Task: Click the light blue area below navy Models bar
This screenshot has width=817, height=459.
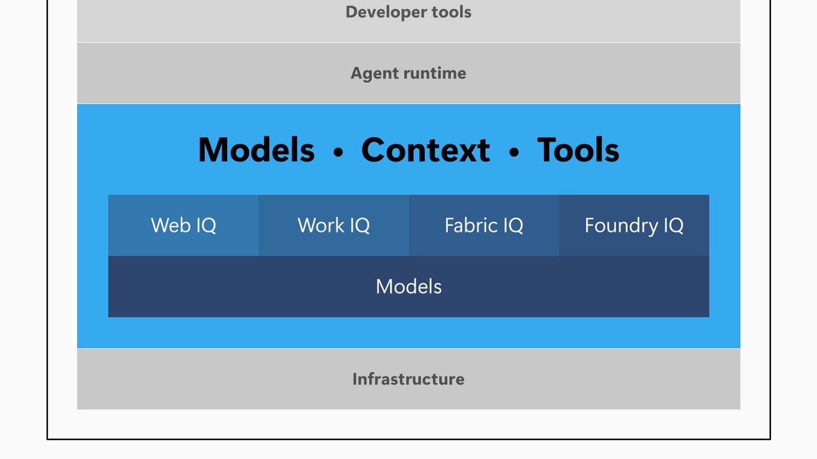Action: point(408,333)
